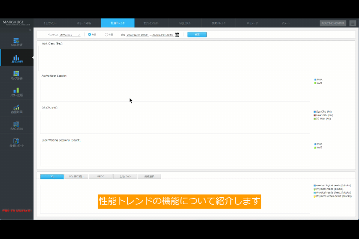Click MAX legend swatch in Lock Waiting Sessions
Image resolution: width=359 pixels, height=239 pixels.
[315, 144]
